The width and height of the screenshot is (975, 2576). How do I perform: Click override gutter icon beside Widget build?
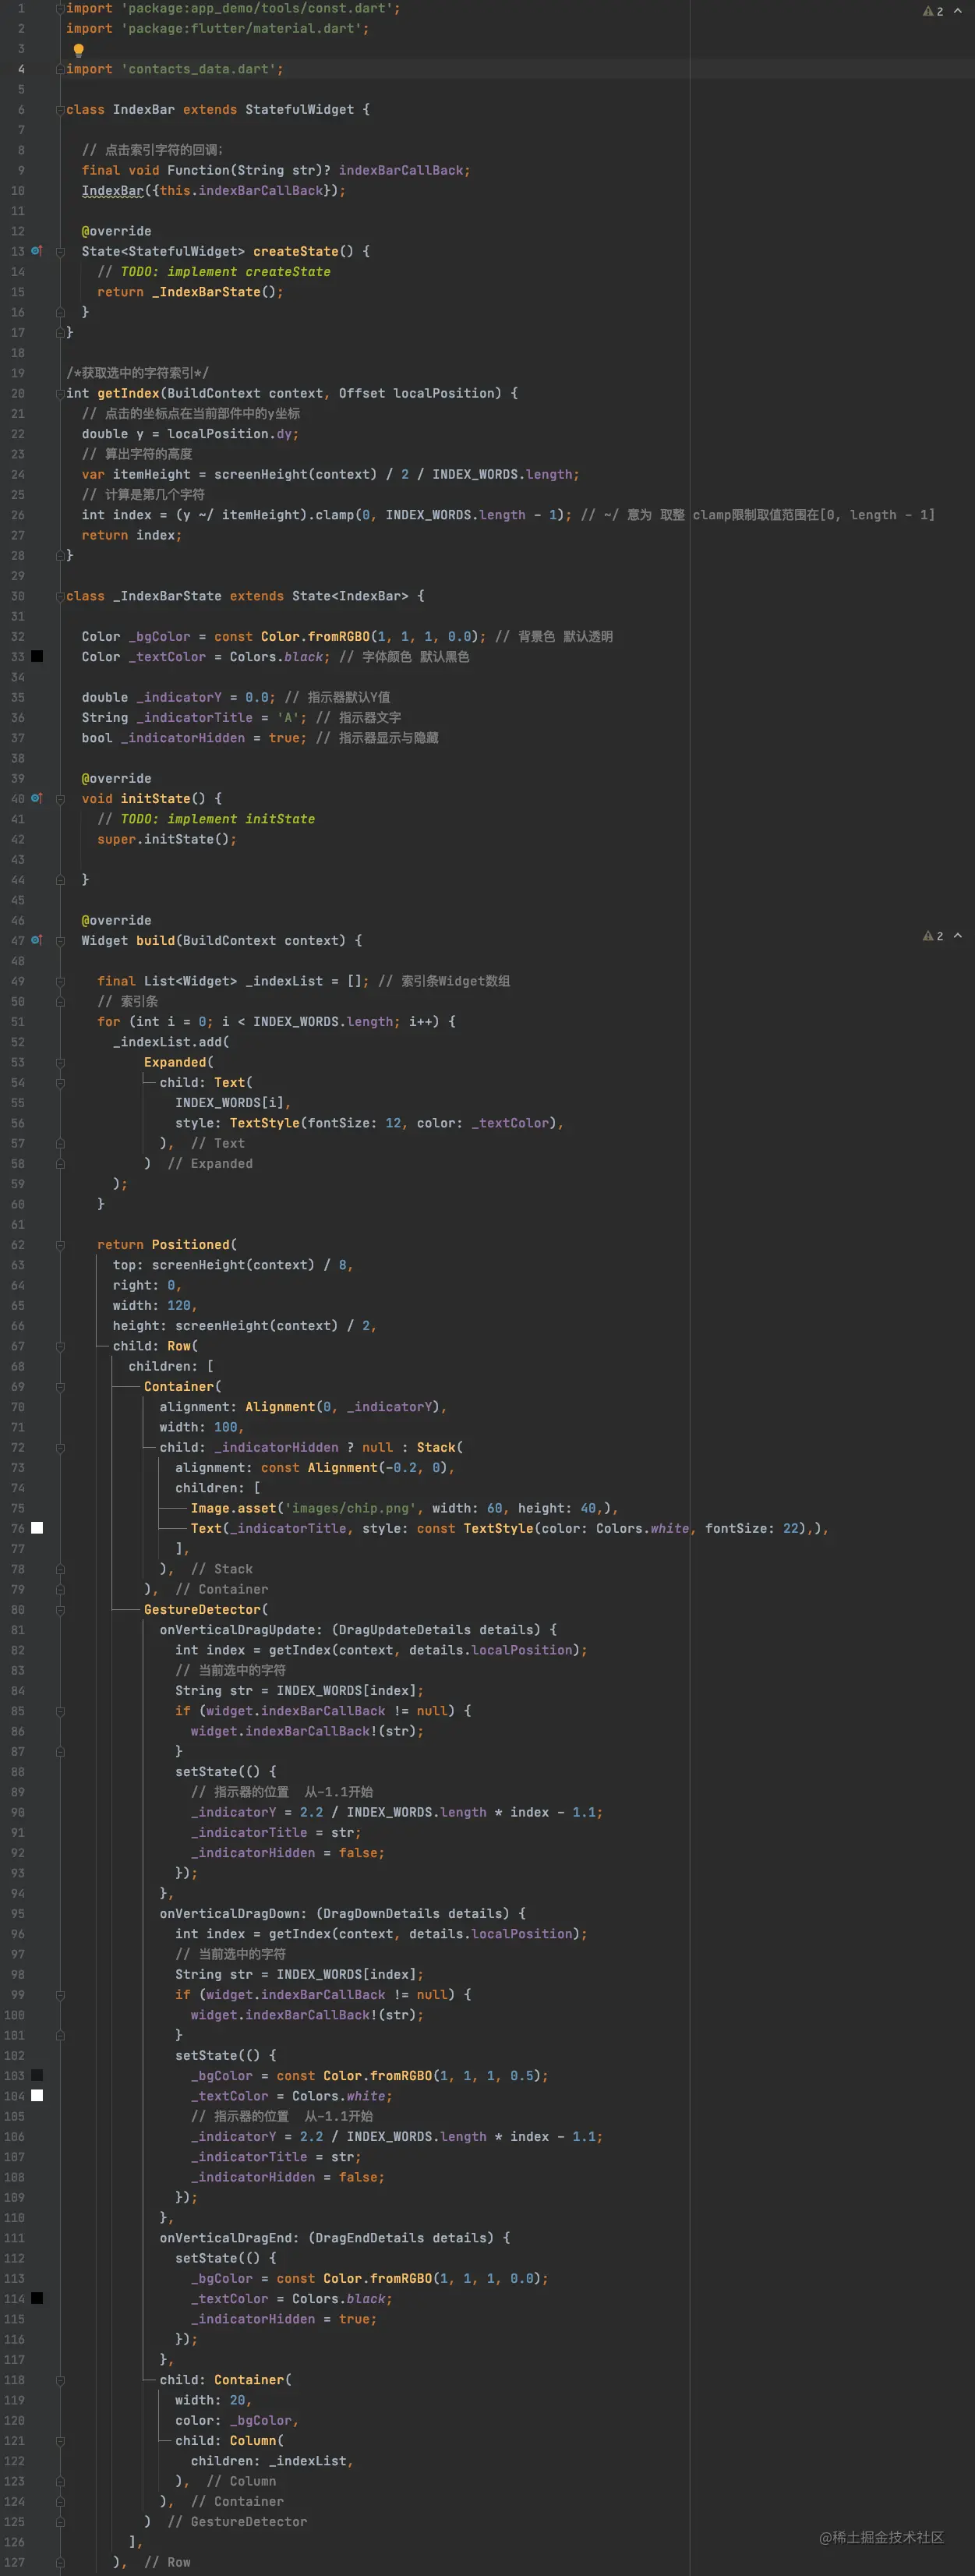pos(37,940)
